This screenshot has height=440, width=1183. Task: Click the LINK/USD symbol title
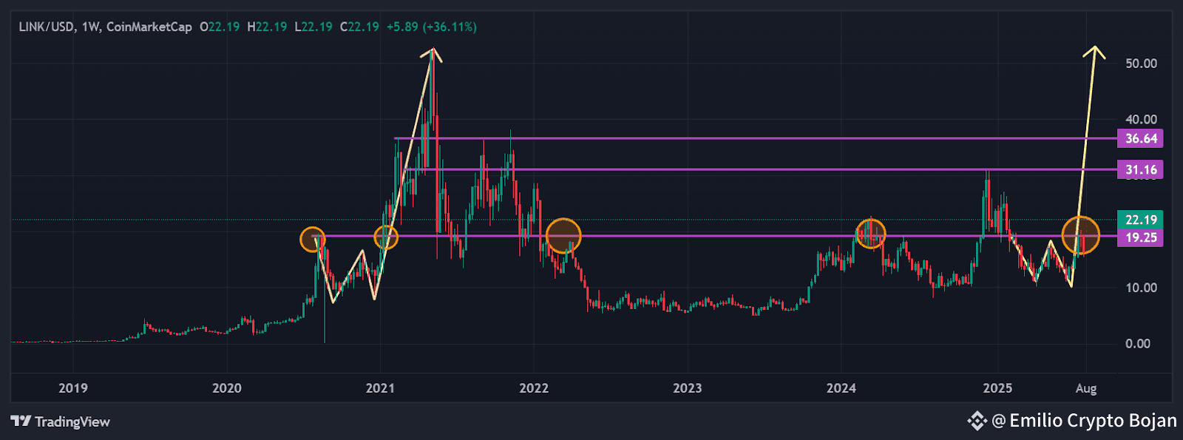47,27
